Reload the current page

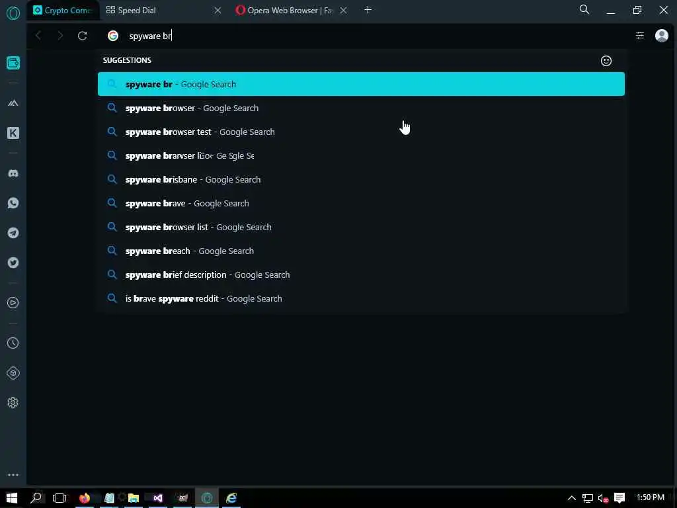point(83,36)
